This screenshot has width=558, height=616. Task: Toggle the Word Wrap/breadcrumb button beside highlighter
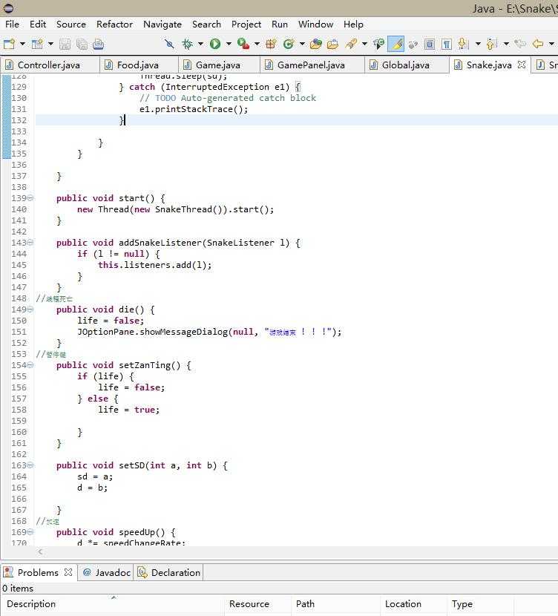[413, 44]
